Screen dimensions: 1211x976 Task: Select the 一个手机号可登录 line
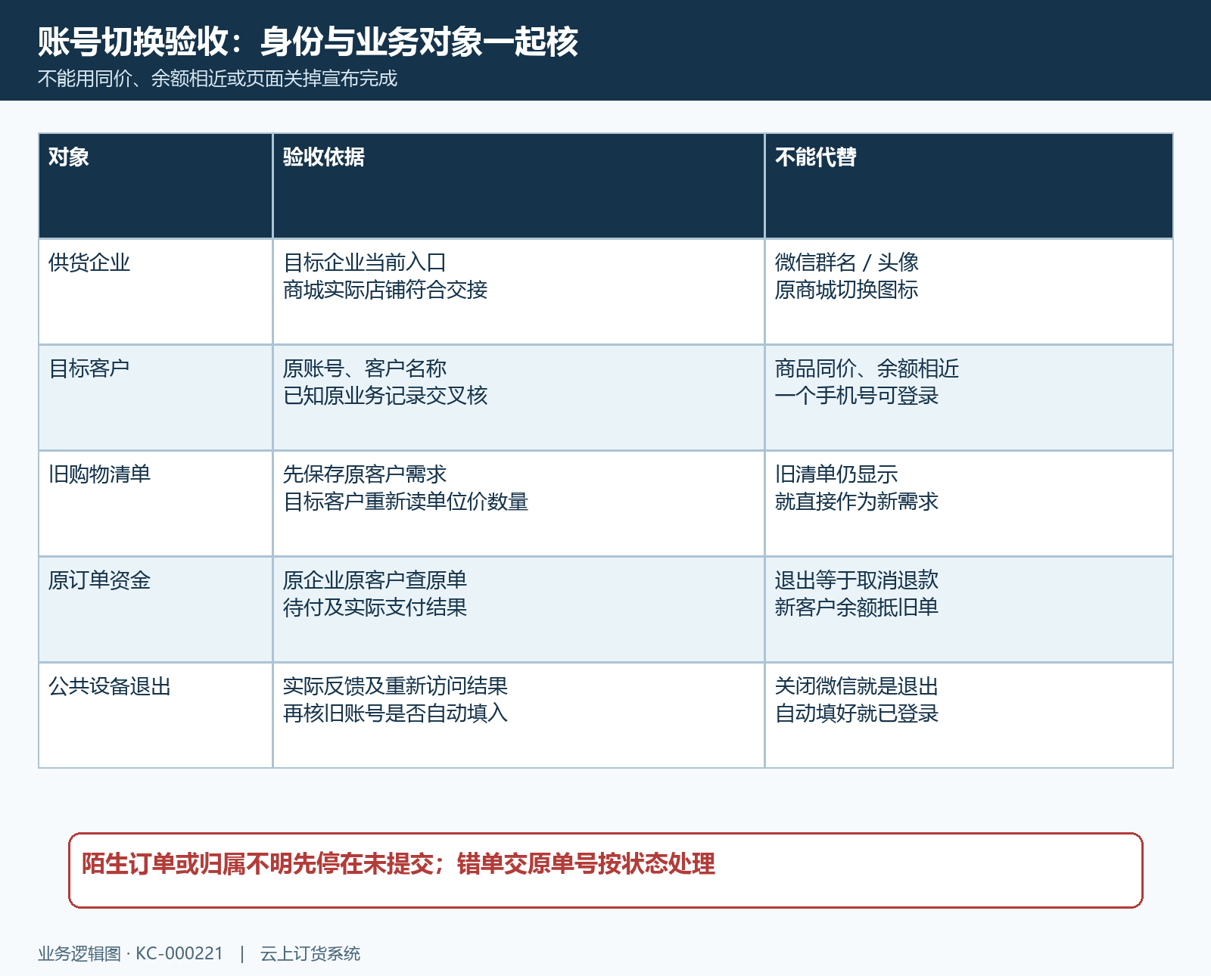click(857, 396)
